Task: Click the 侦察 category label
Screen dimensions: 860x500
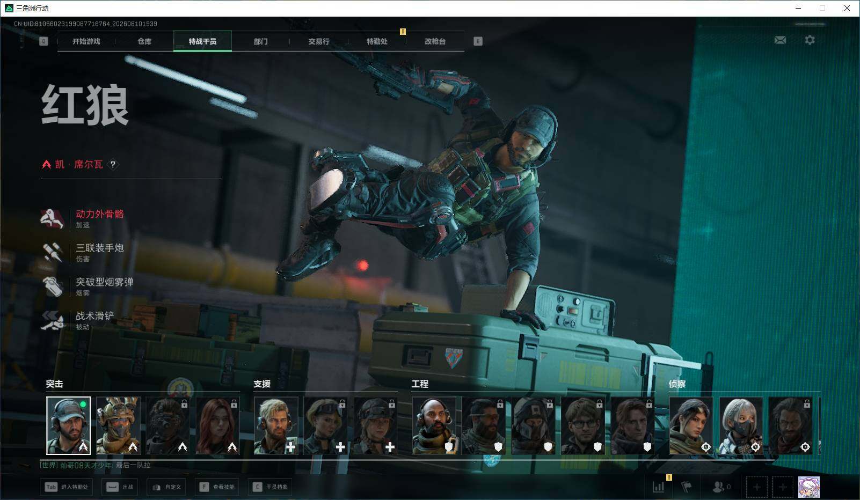Action: (x=677, y=384)
